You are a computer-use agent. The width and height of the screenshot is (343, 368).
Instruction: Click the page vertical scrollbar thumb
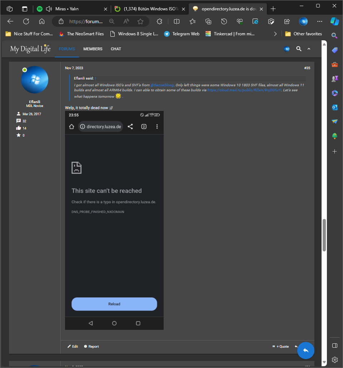coord(324,235)
